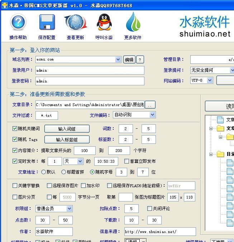
Task: Click 随机字母 minimum length field 3
Action: click(121, 172)
